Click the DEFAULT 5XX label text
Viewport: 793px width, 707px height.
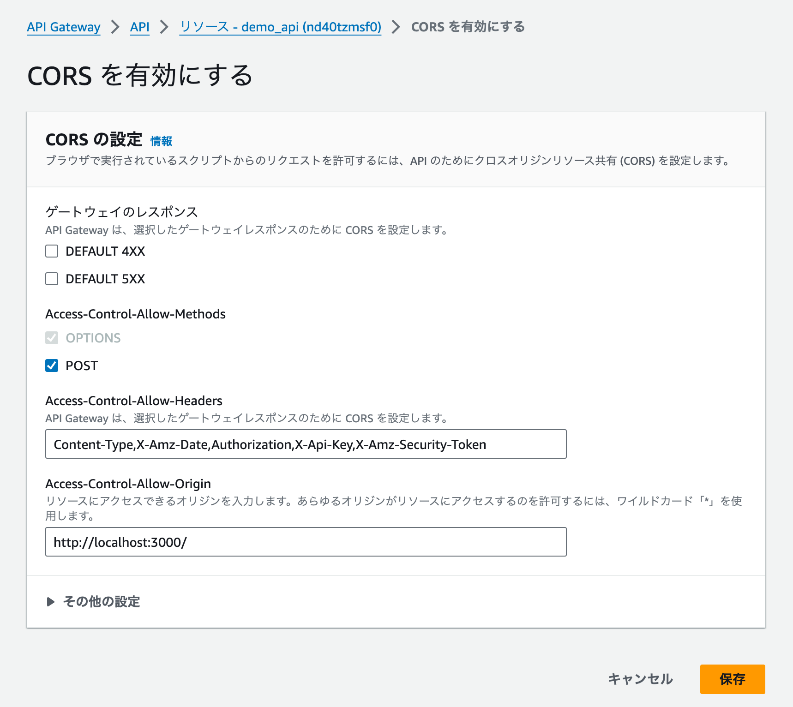pos(105,279)
